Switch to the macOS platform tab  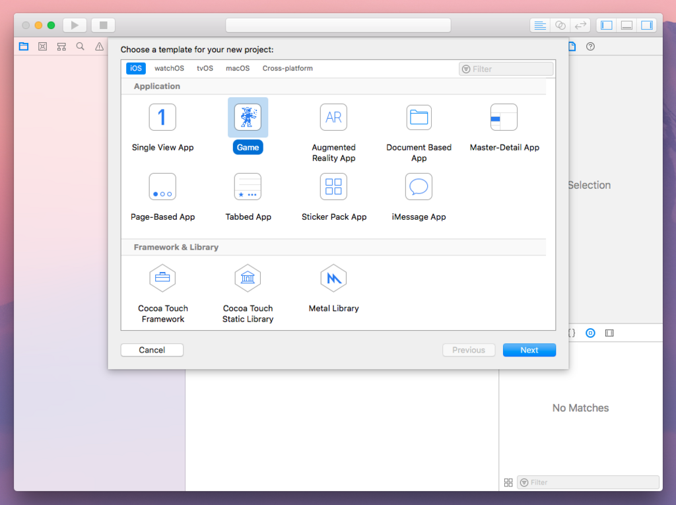click(x=238, y=68)
